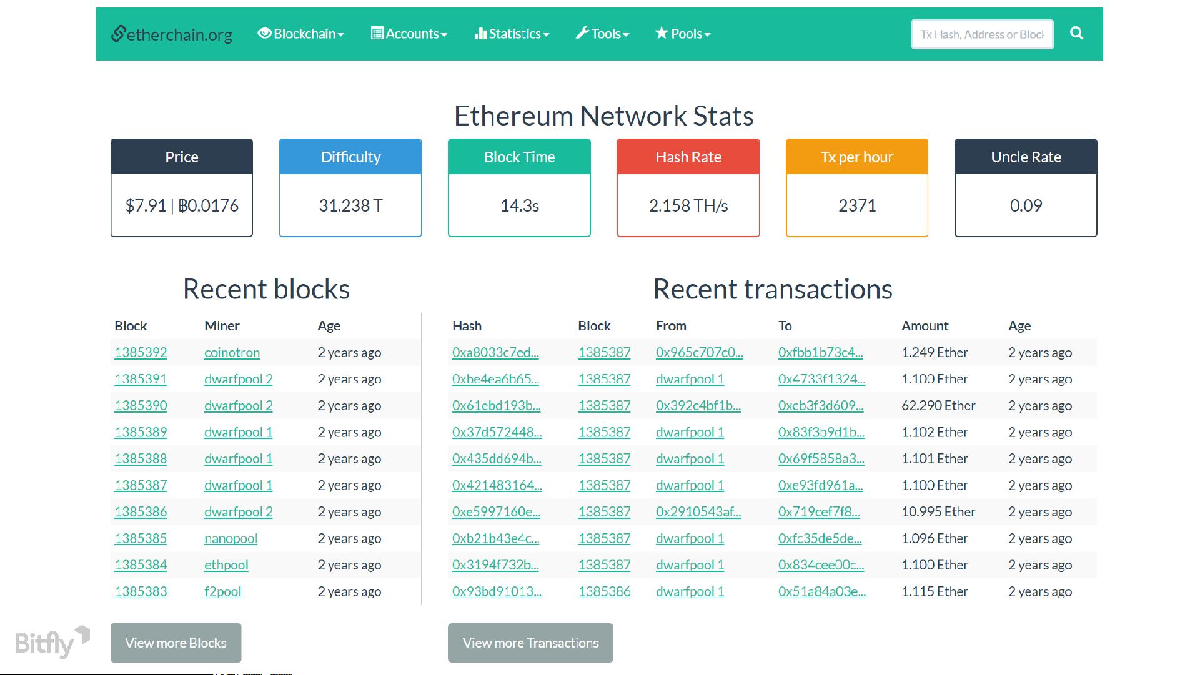The image size is (1200, 675).
Task: Open the f2pool miner link
Action: tap(222, 591)
